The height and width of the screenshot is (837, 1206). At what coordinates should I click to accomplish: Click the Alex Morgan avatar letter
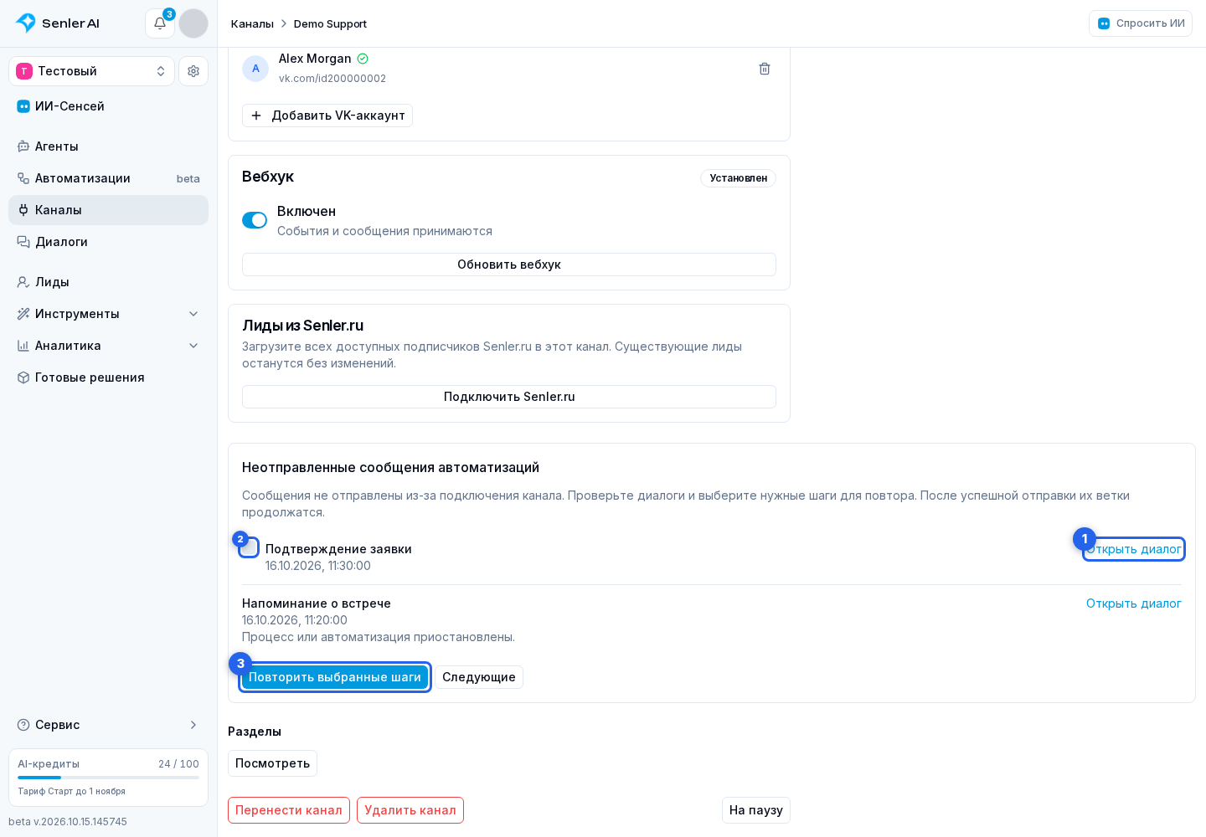pyautogui.click(x=255, y=69)
